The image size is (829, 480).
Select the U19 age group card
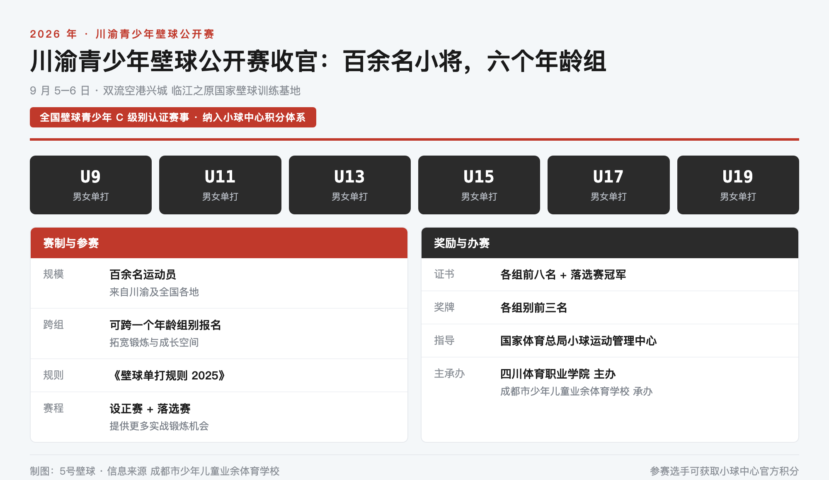click(738, 185)
